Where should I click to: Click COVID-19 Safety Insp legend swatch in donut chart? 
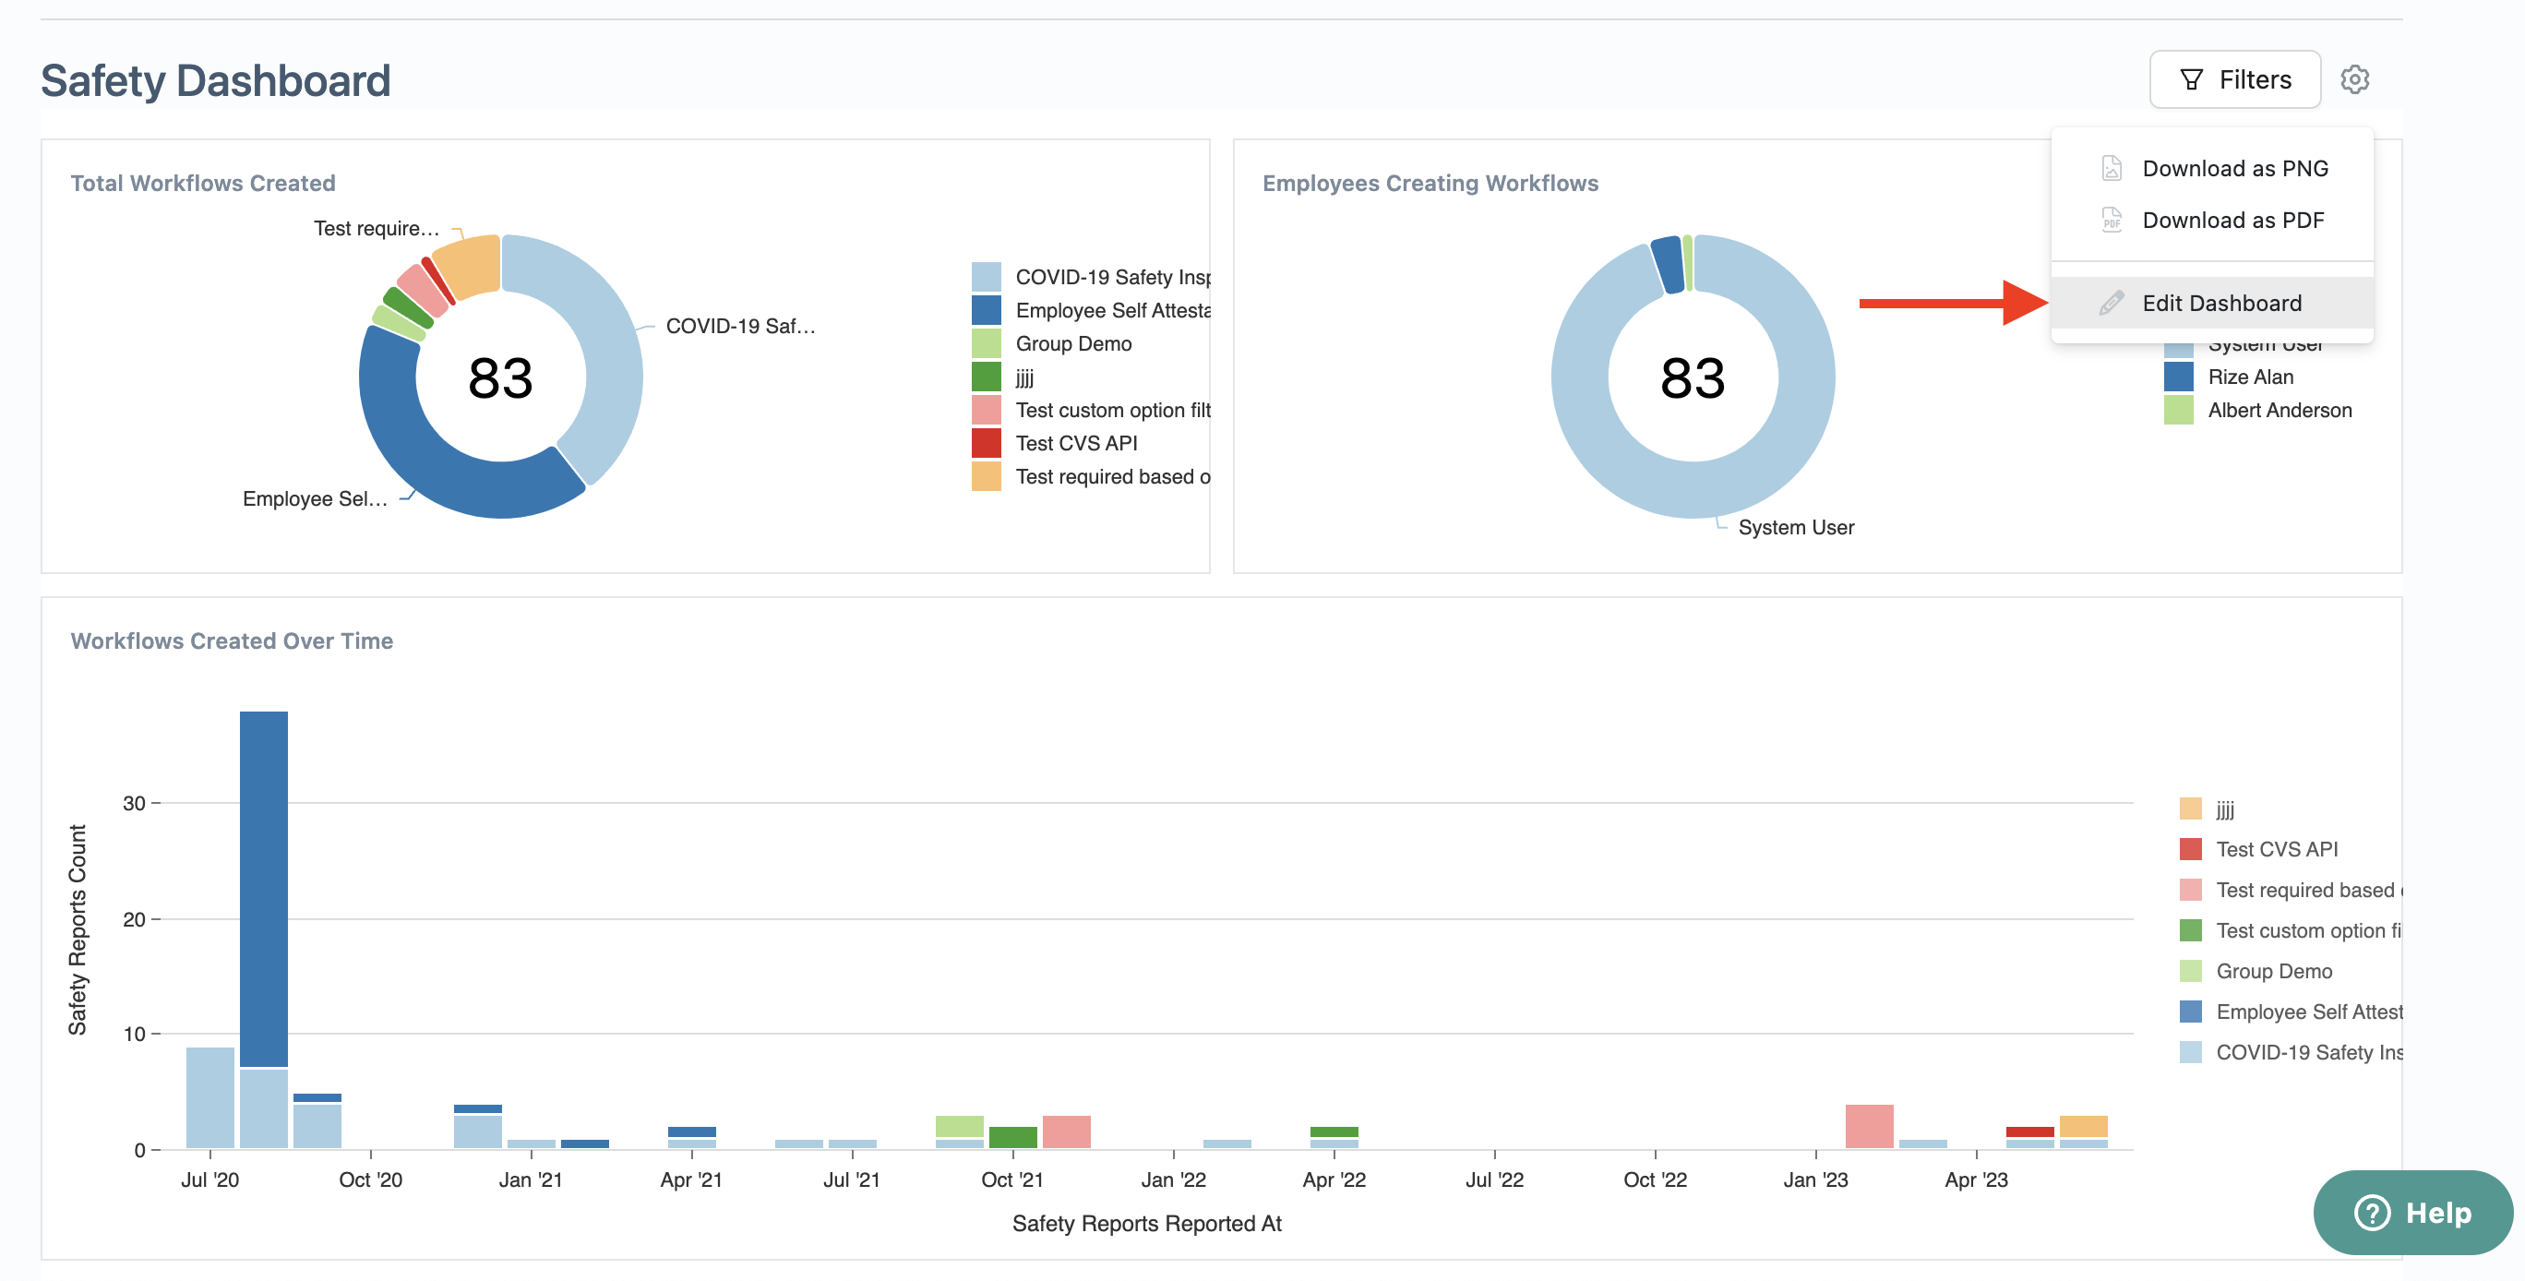[986, 278]
